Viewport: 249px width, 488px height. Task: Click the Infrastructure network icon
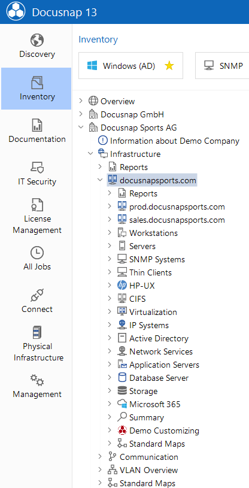102,154
